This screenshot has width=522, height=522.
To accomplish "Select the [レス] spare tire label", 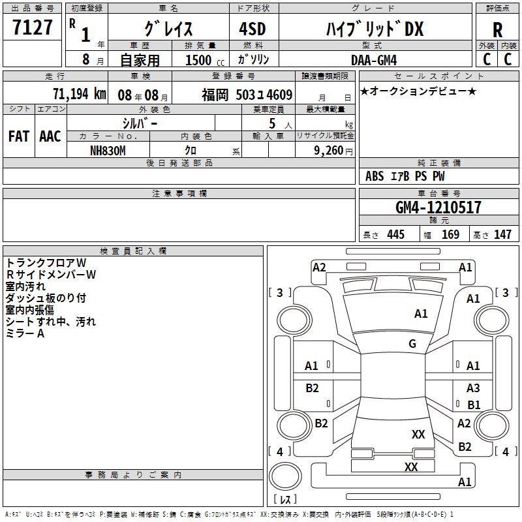I will (285, 499).
